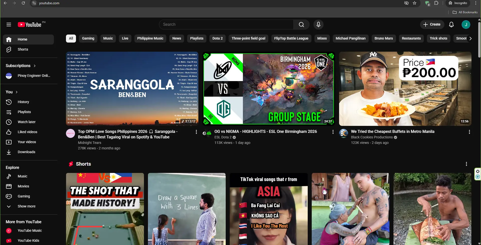
Task: Select the All filter chip
Action: pyautogui.click(x=71, y=38)
